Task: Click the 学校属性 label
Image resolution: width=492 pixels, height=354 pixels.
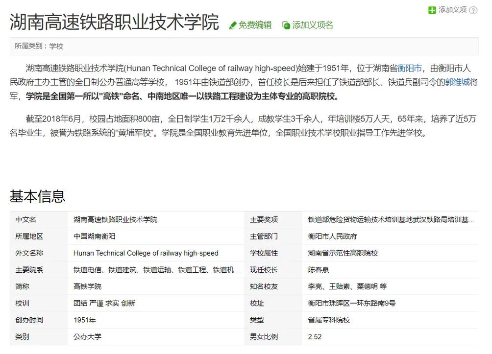Action: 264,253
